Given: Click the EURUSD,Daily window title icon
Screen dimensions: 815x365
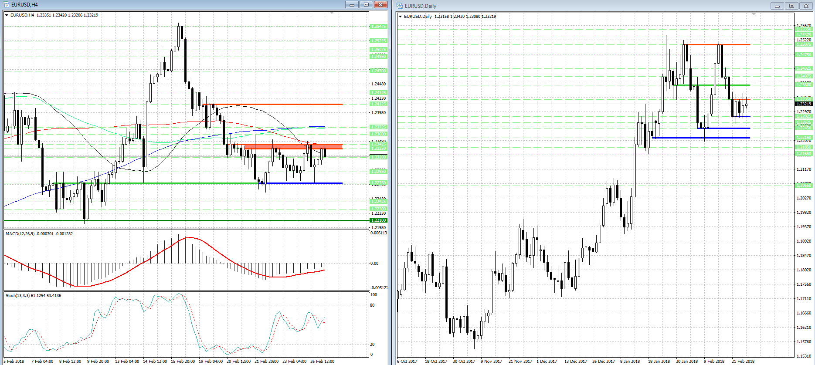Looking at the screenshot, I should click(x=400, y=6).
